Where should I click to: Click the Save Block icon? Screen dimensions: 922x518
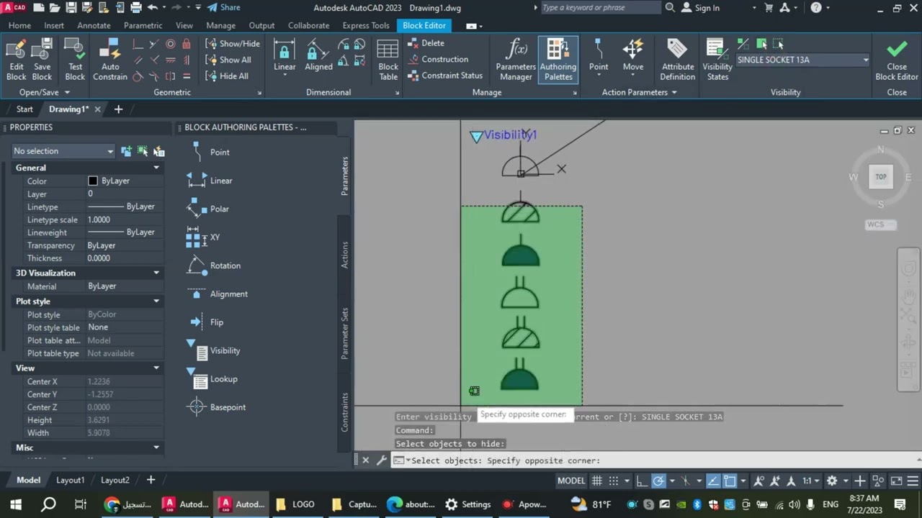42,60
